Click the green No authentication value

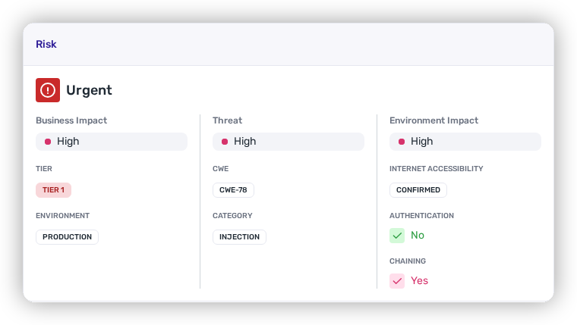(418, 235)
